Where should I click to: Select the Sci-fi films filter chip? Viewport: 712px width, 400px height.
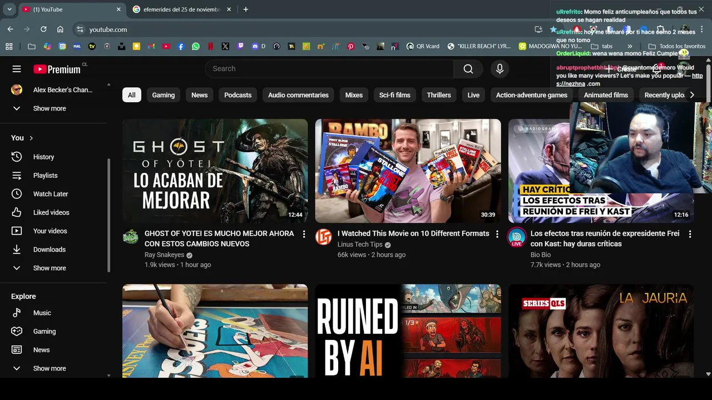395,95
